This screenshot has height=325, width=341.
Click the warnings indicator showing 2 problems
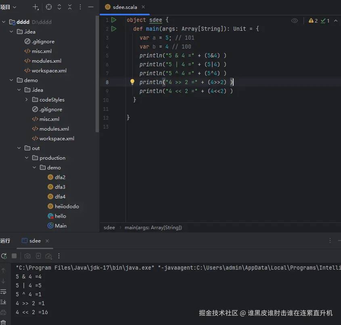tap(313, 21)
